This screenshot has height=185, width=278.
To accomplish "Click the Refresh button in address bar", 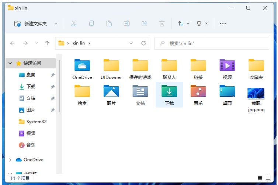I will coord(143,43).
